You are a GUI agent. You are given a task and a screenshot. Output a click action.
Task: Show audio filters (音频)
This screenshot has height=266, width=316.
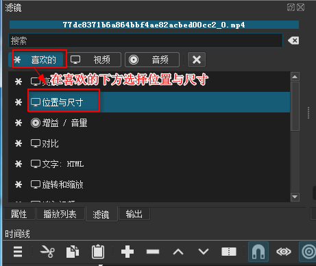click(x=152, y=60)
